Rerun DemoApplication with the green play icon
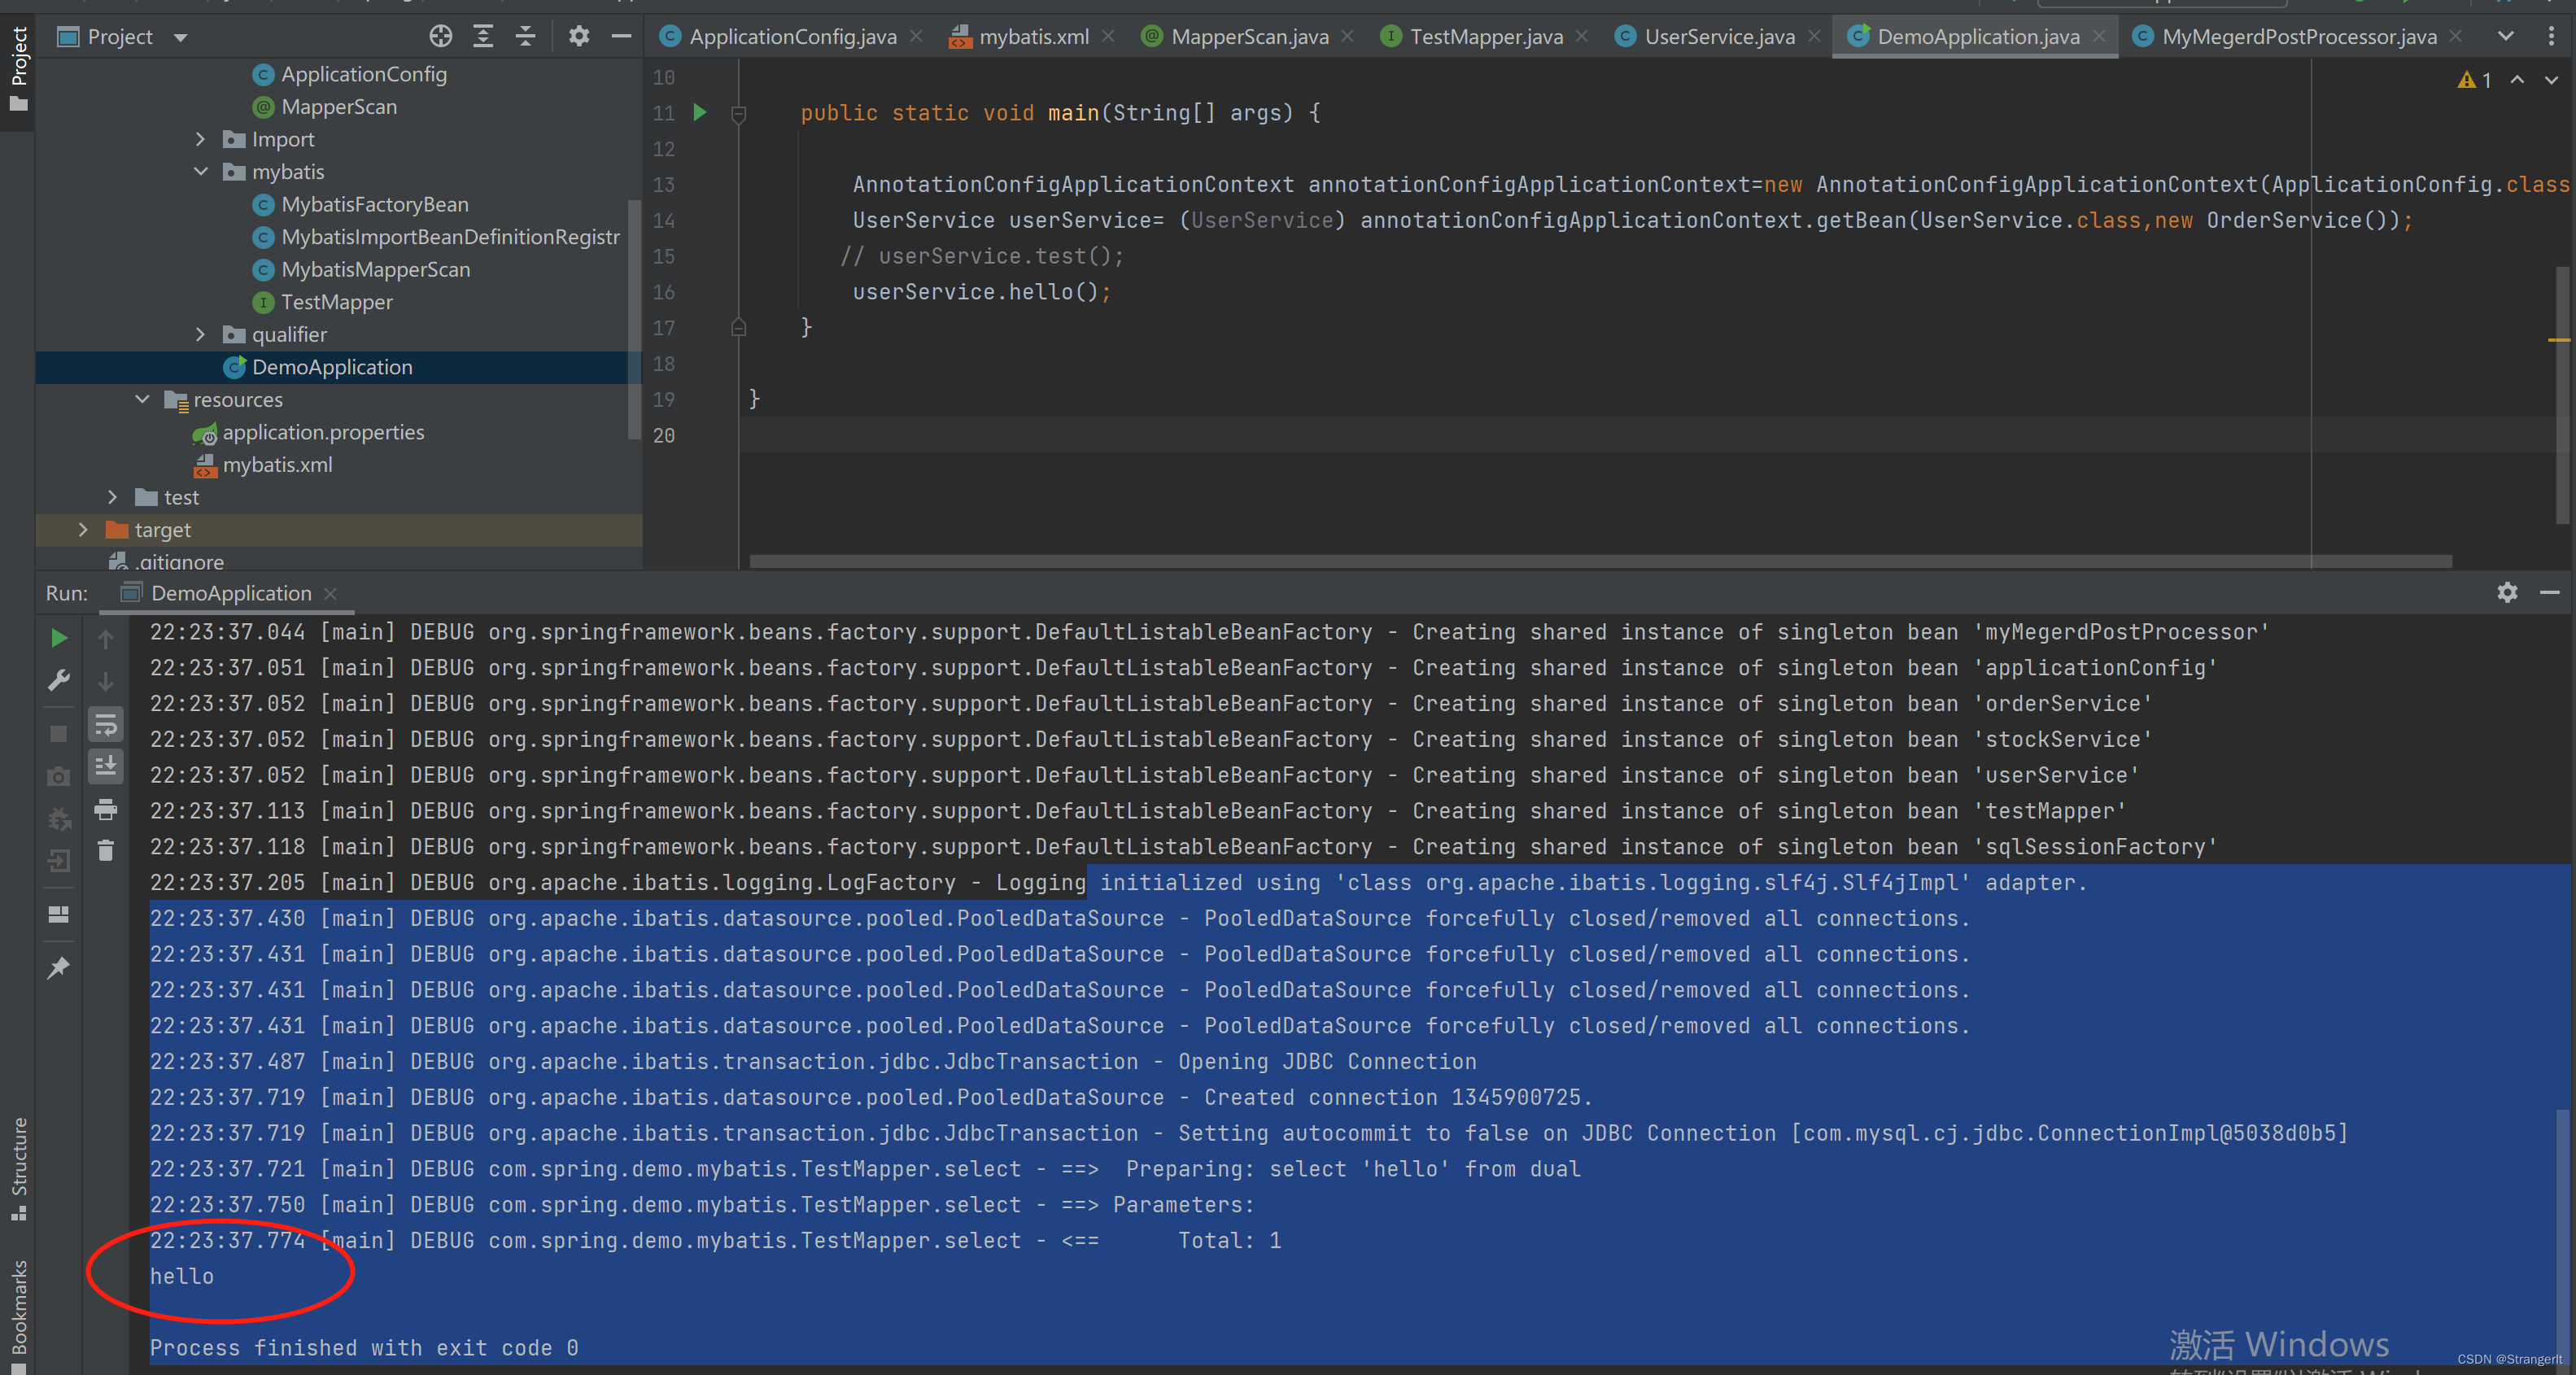Viewport: 2576px width, 1375px height. [59, 638]
